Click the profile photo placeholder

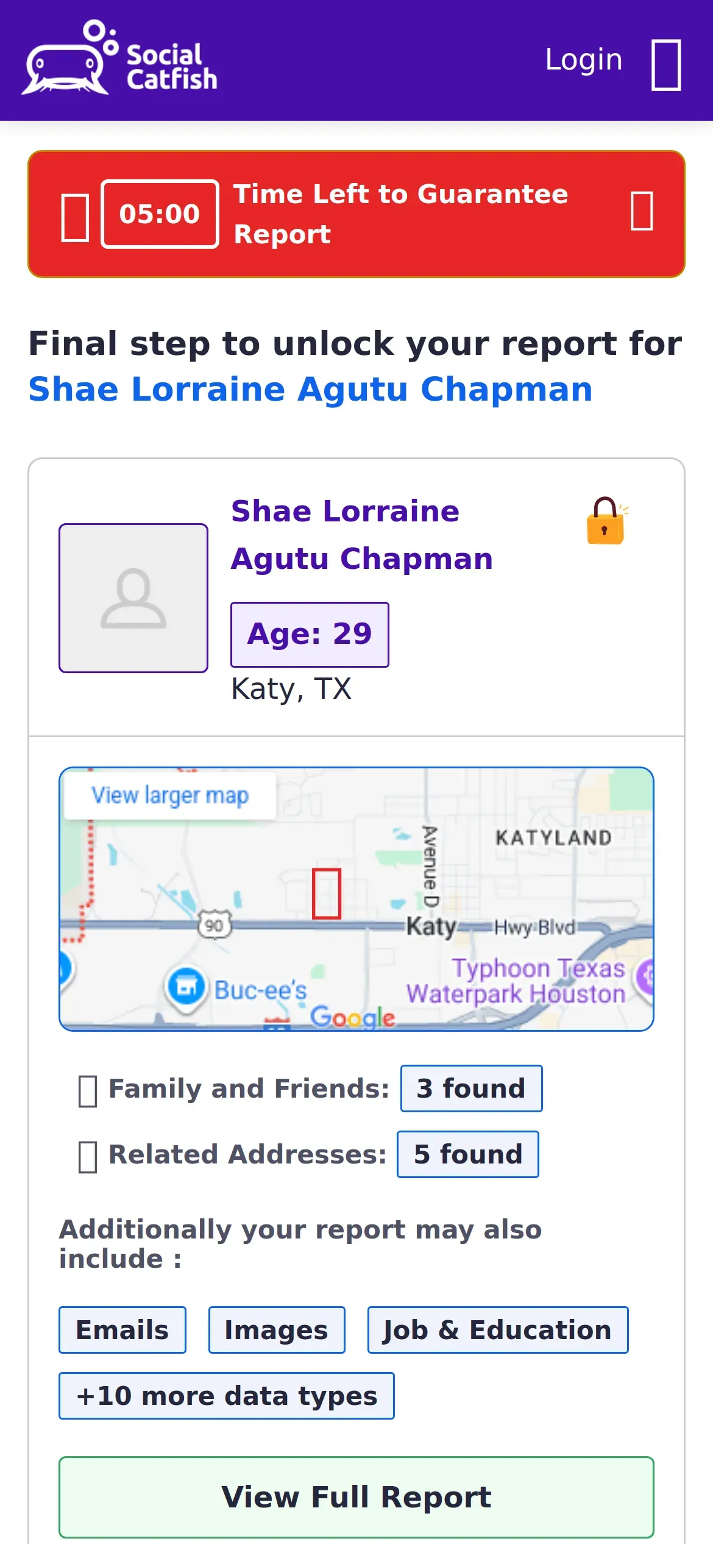133,598
